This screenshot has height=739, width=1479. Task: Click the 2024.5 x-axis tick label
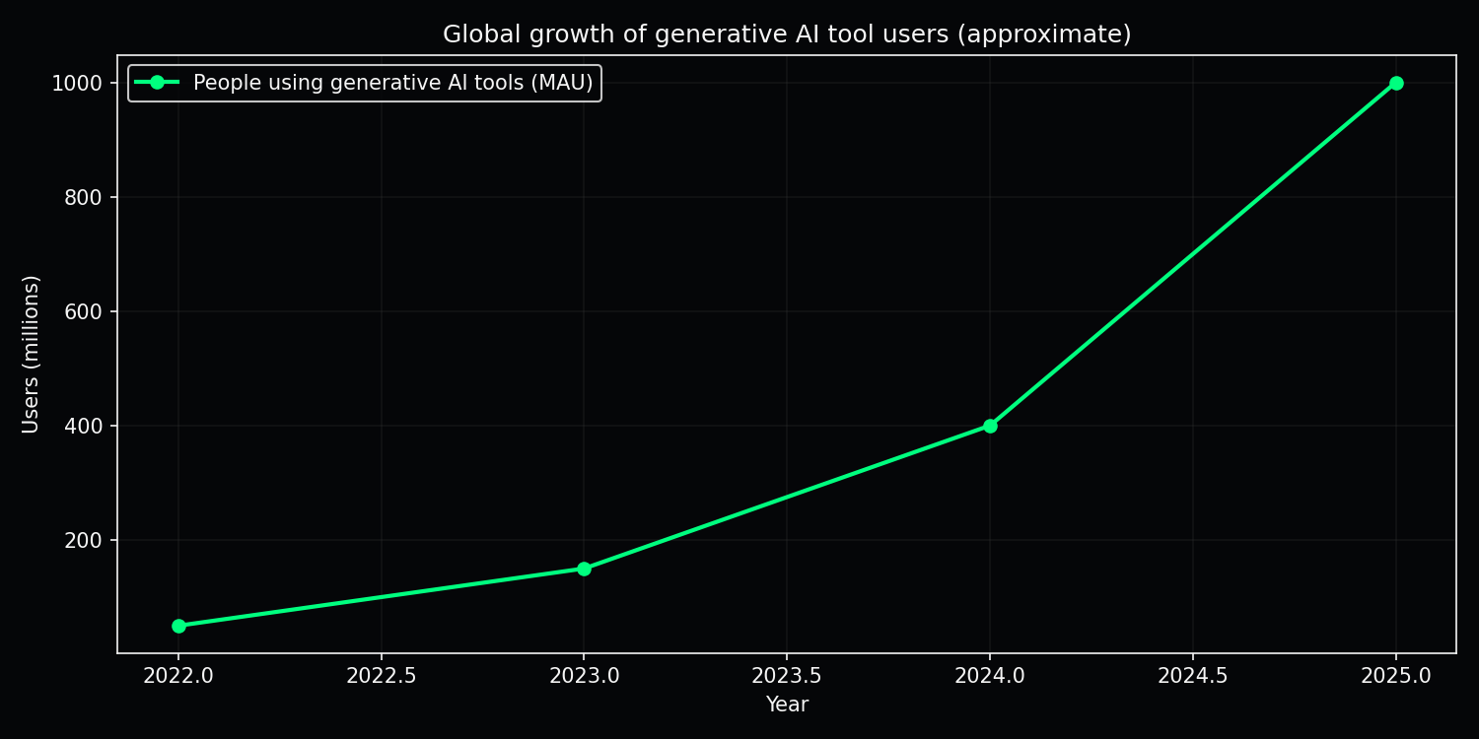(x=1193, y=676)
